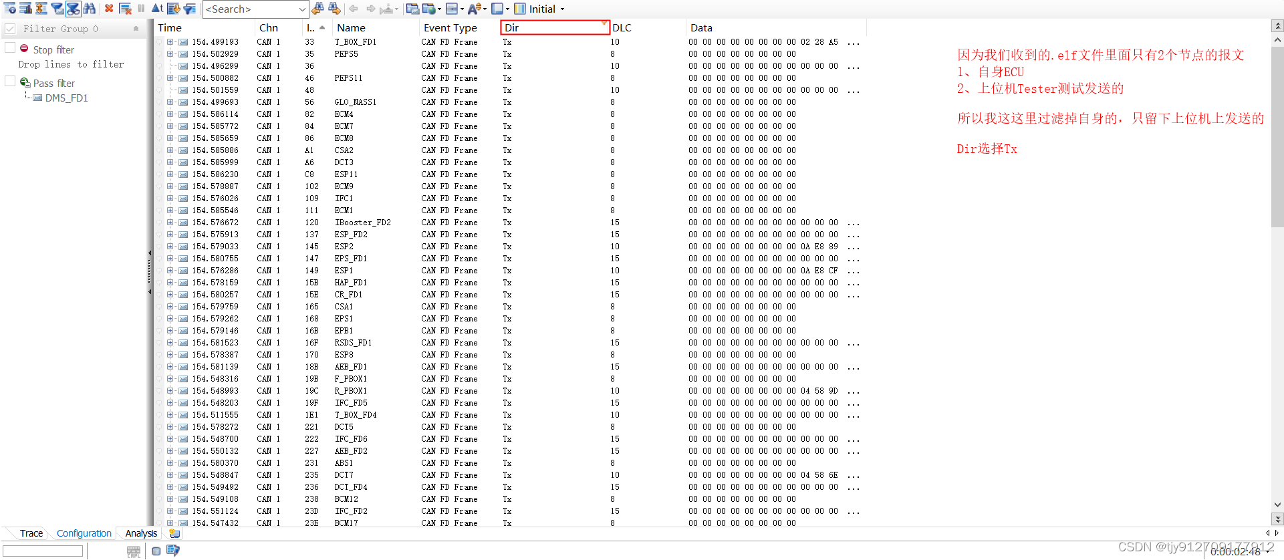Select the R_PBOX1 message row
This screenshot has height=560, width=1284.
(511, 391)
